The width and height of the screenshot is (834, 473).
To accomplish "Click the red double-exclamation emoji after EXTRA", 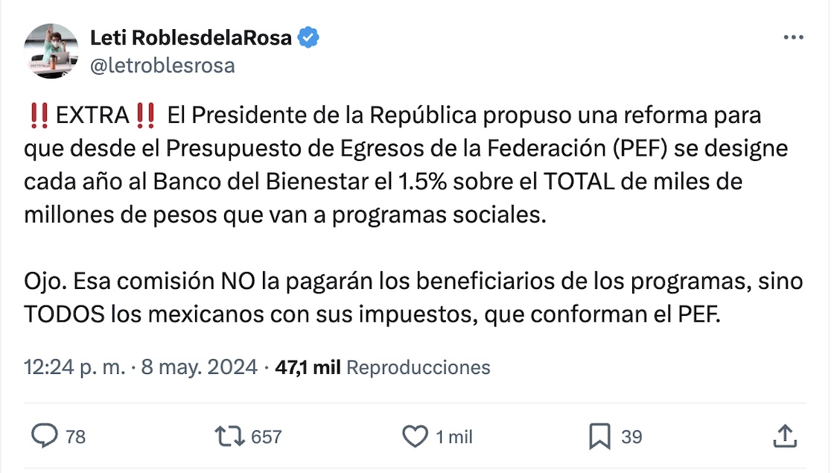I will 146,116.
